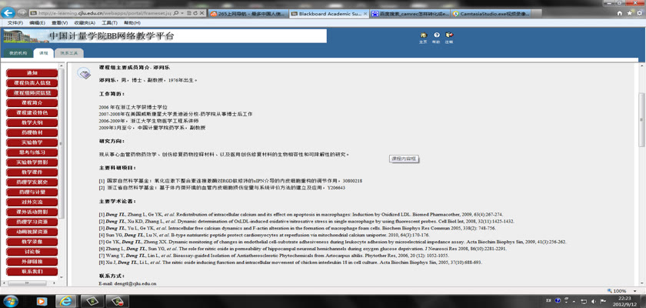This screenshot has width=646, height=308.
Task: Click the address bar dropdown arrow
Action: (x=182, y=13)
